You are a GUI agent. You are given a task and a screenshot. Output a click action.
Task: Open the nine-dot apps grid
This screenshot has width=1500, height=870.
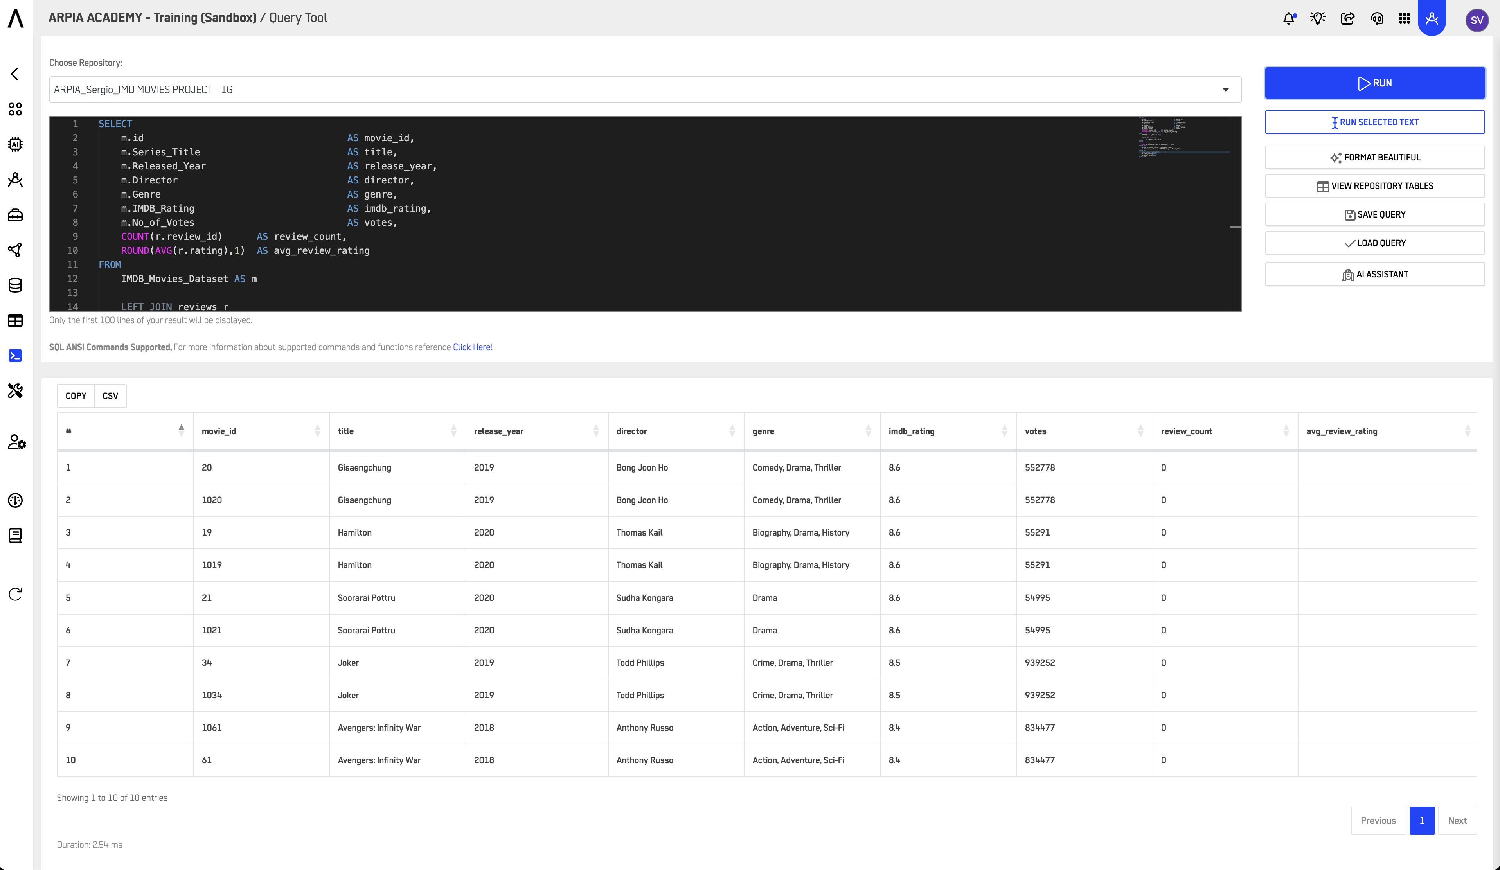pyautogui.click(x=1405, y=18)
